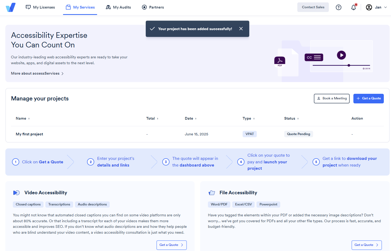Open the More about accessServices link
Screen dimensions: 391x251
point(37,73)
